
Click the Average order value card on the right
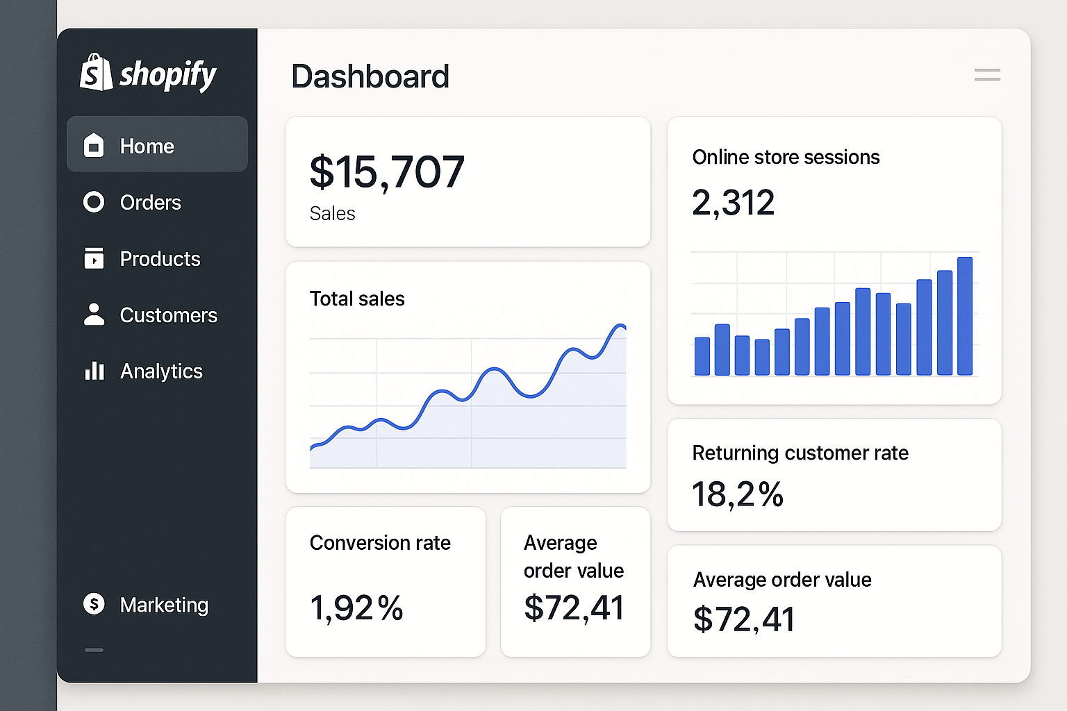tap(834, 601)
